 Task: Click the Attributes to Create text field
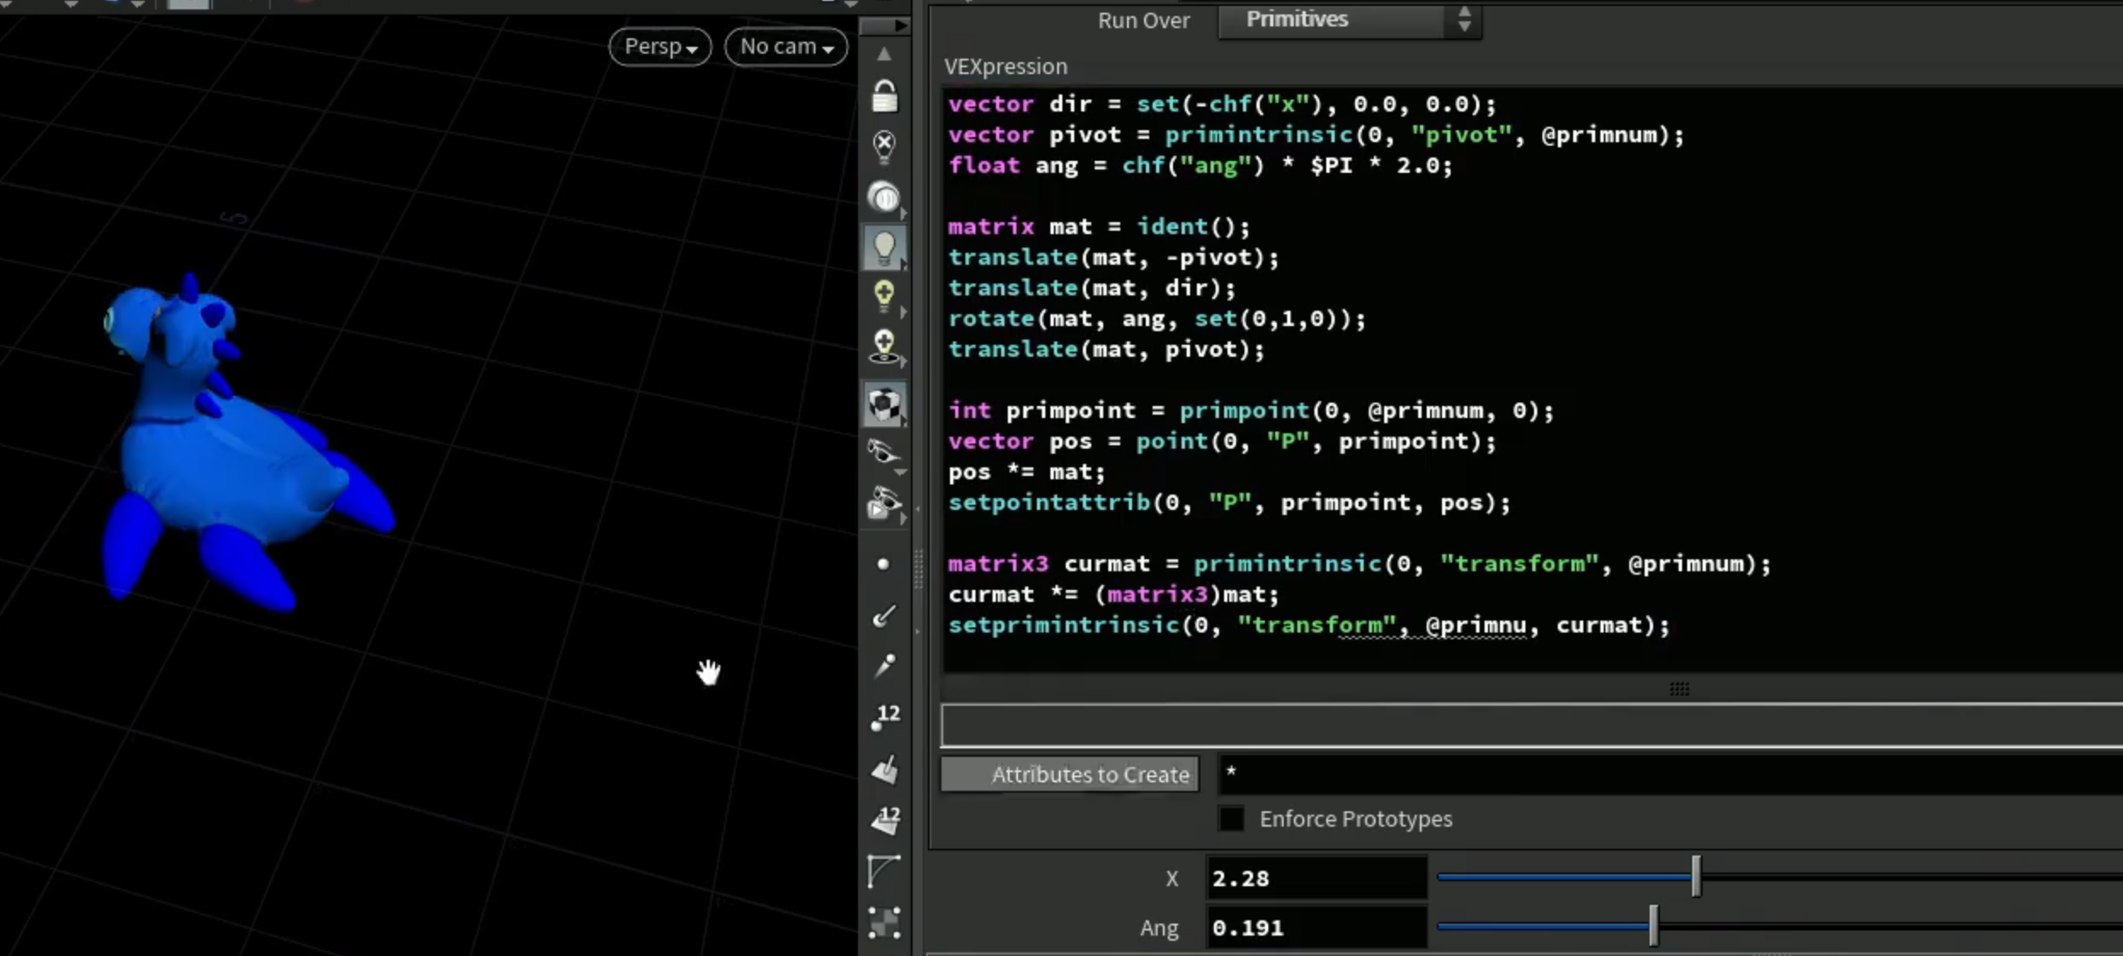point(1670,774)
